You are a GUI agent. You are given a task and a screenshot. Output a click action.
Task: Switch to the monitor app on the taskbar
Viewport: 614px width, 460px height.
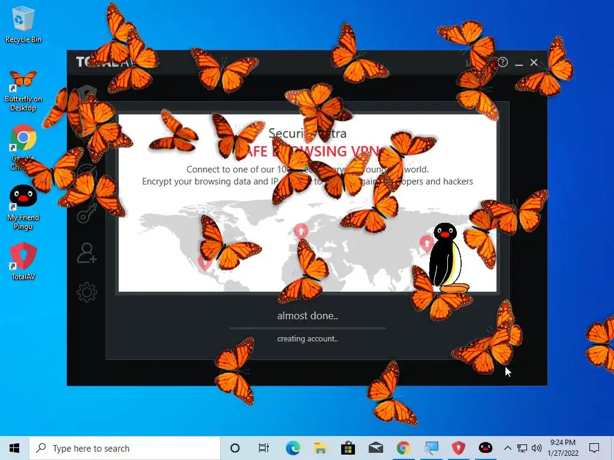coord(431,448)
